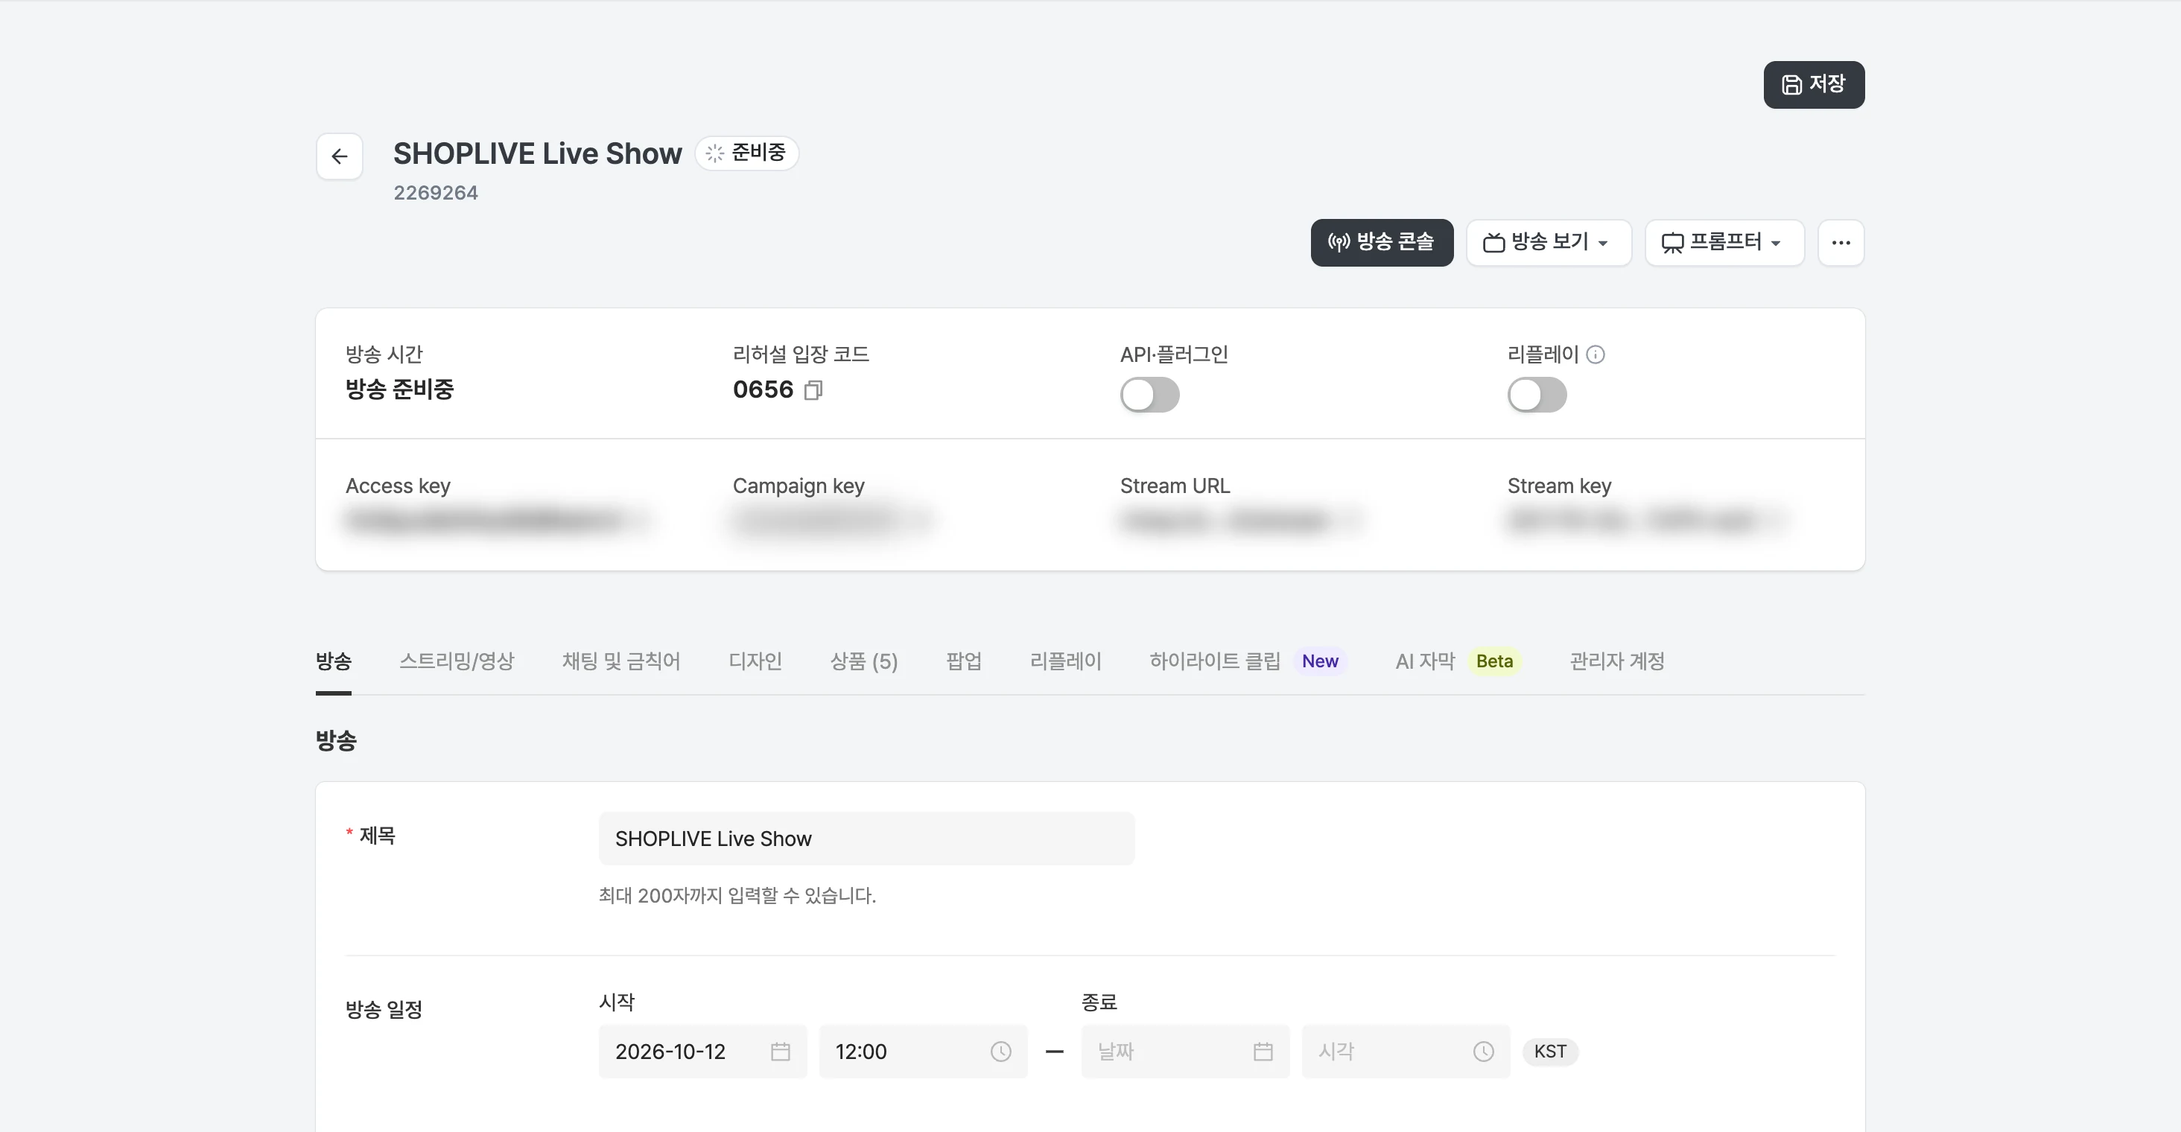2181x1132 pixels.
Task: Click the KST timezone badge
Action: click(x=1550, y=1051)
